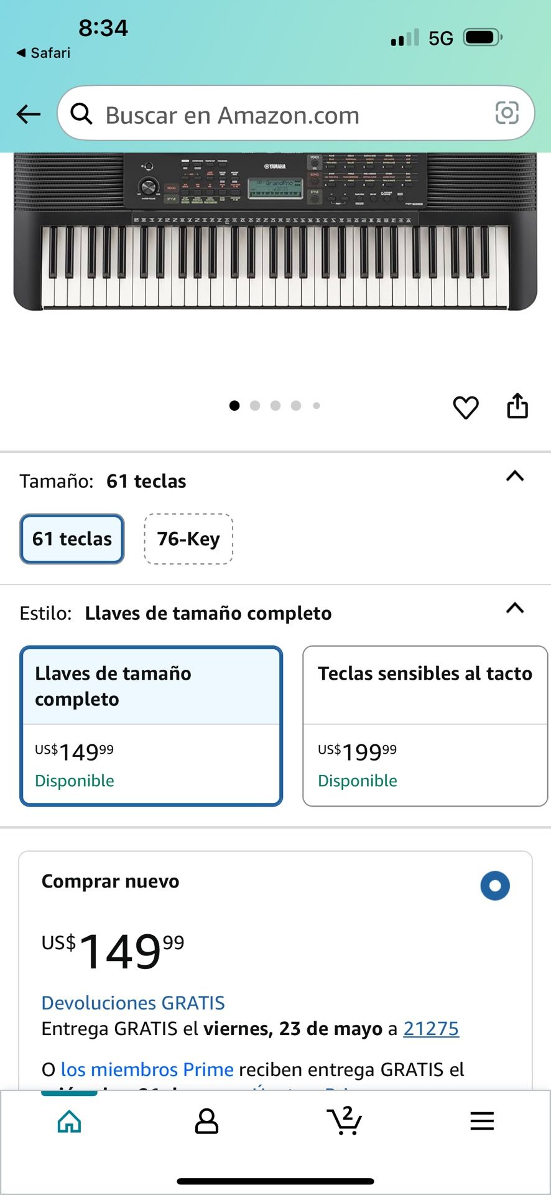
Task: Collapse the Estilo section chevron
Action: coord(515,608)
